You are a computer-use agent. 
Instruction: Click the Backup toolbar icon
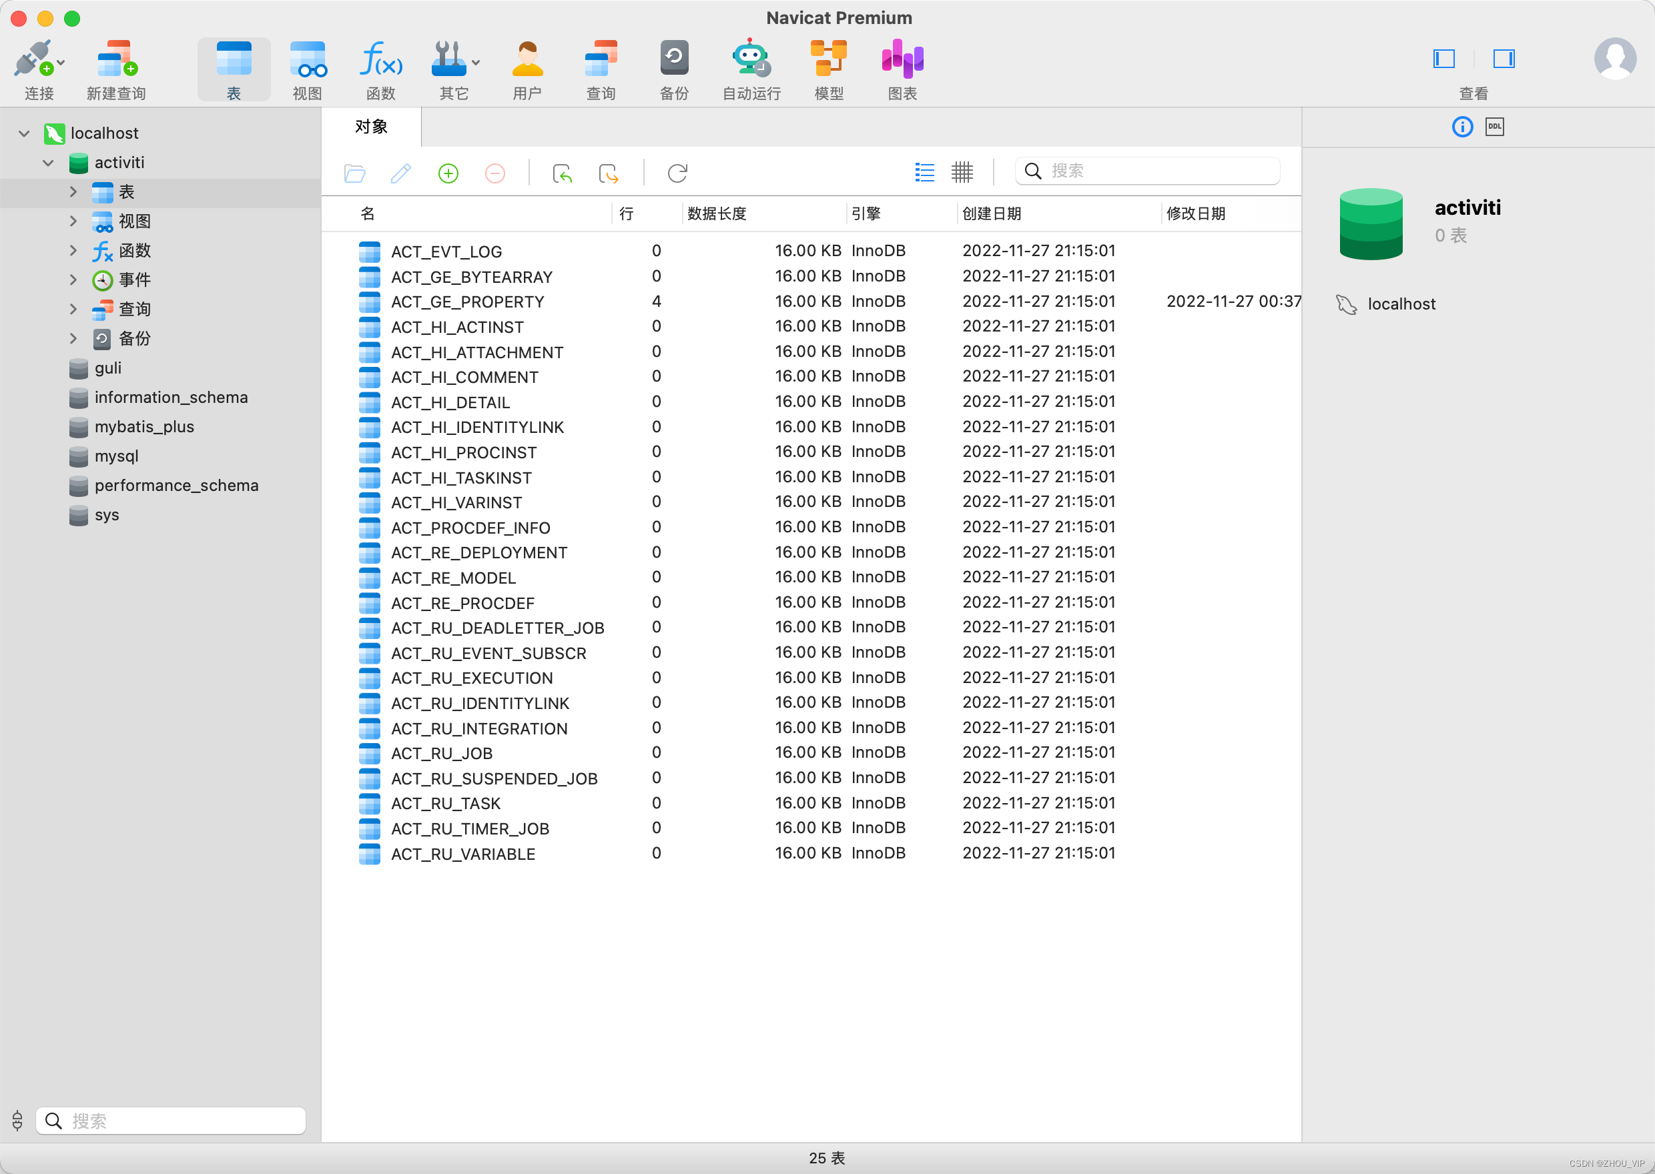pyautogui.click(x=673, y=59)
